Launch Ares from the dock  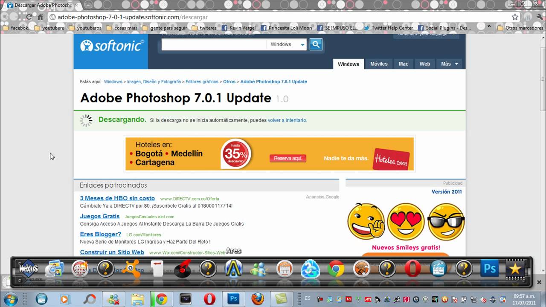233,269
